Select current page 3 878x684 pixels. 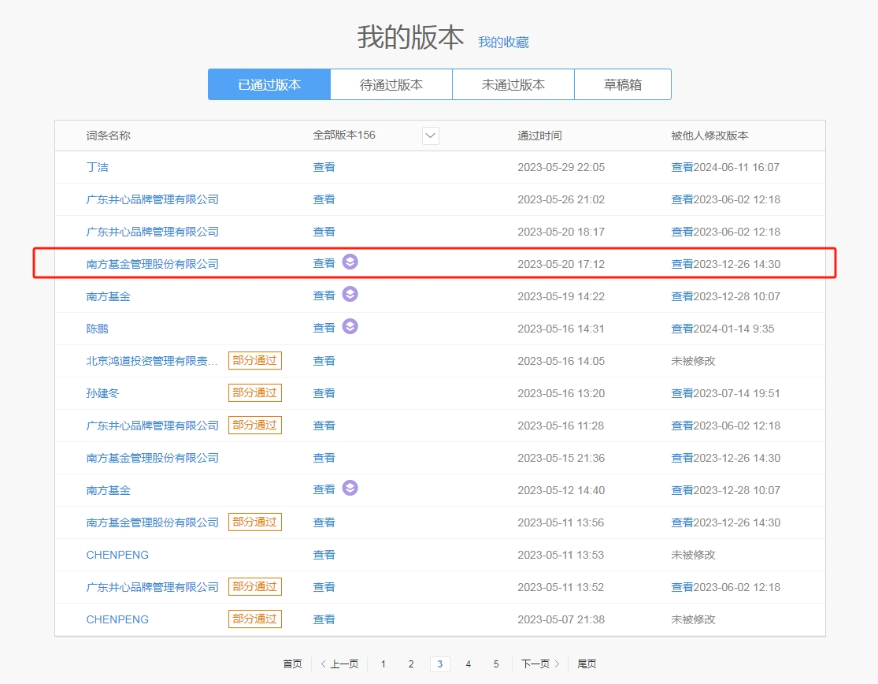[x=440, y=664]
